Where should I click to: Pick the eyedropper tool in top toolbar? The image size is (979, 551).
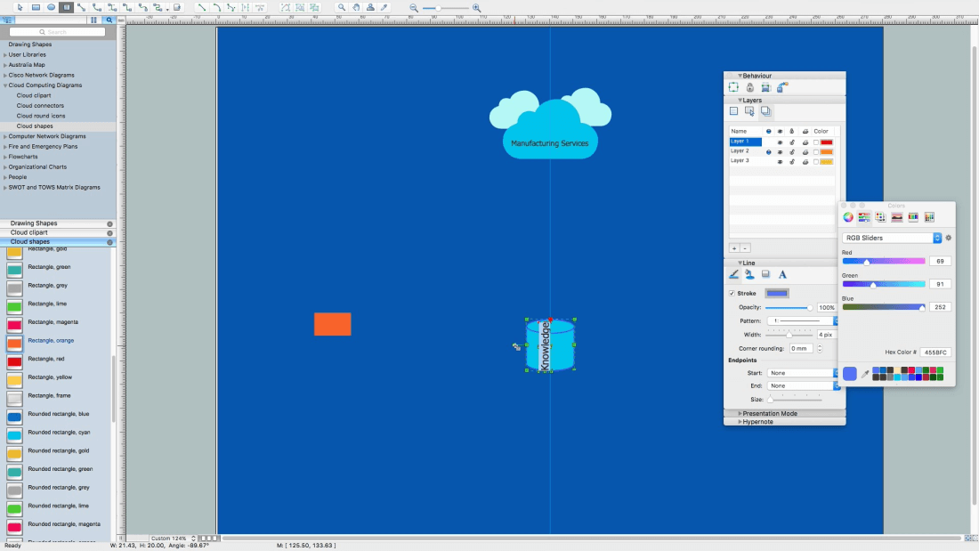tap(384, 7)
